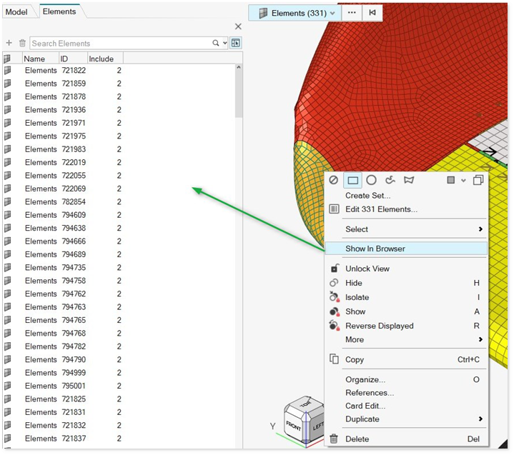
Task: Click the FRONT face of view cube
Action: (x=294, y=423)
